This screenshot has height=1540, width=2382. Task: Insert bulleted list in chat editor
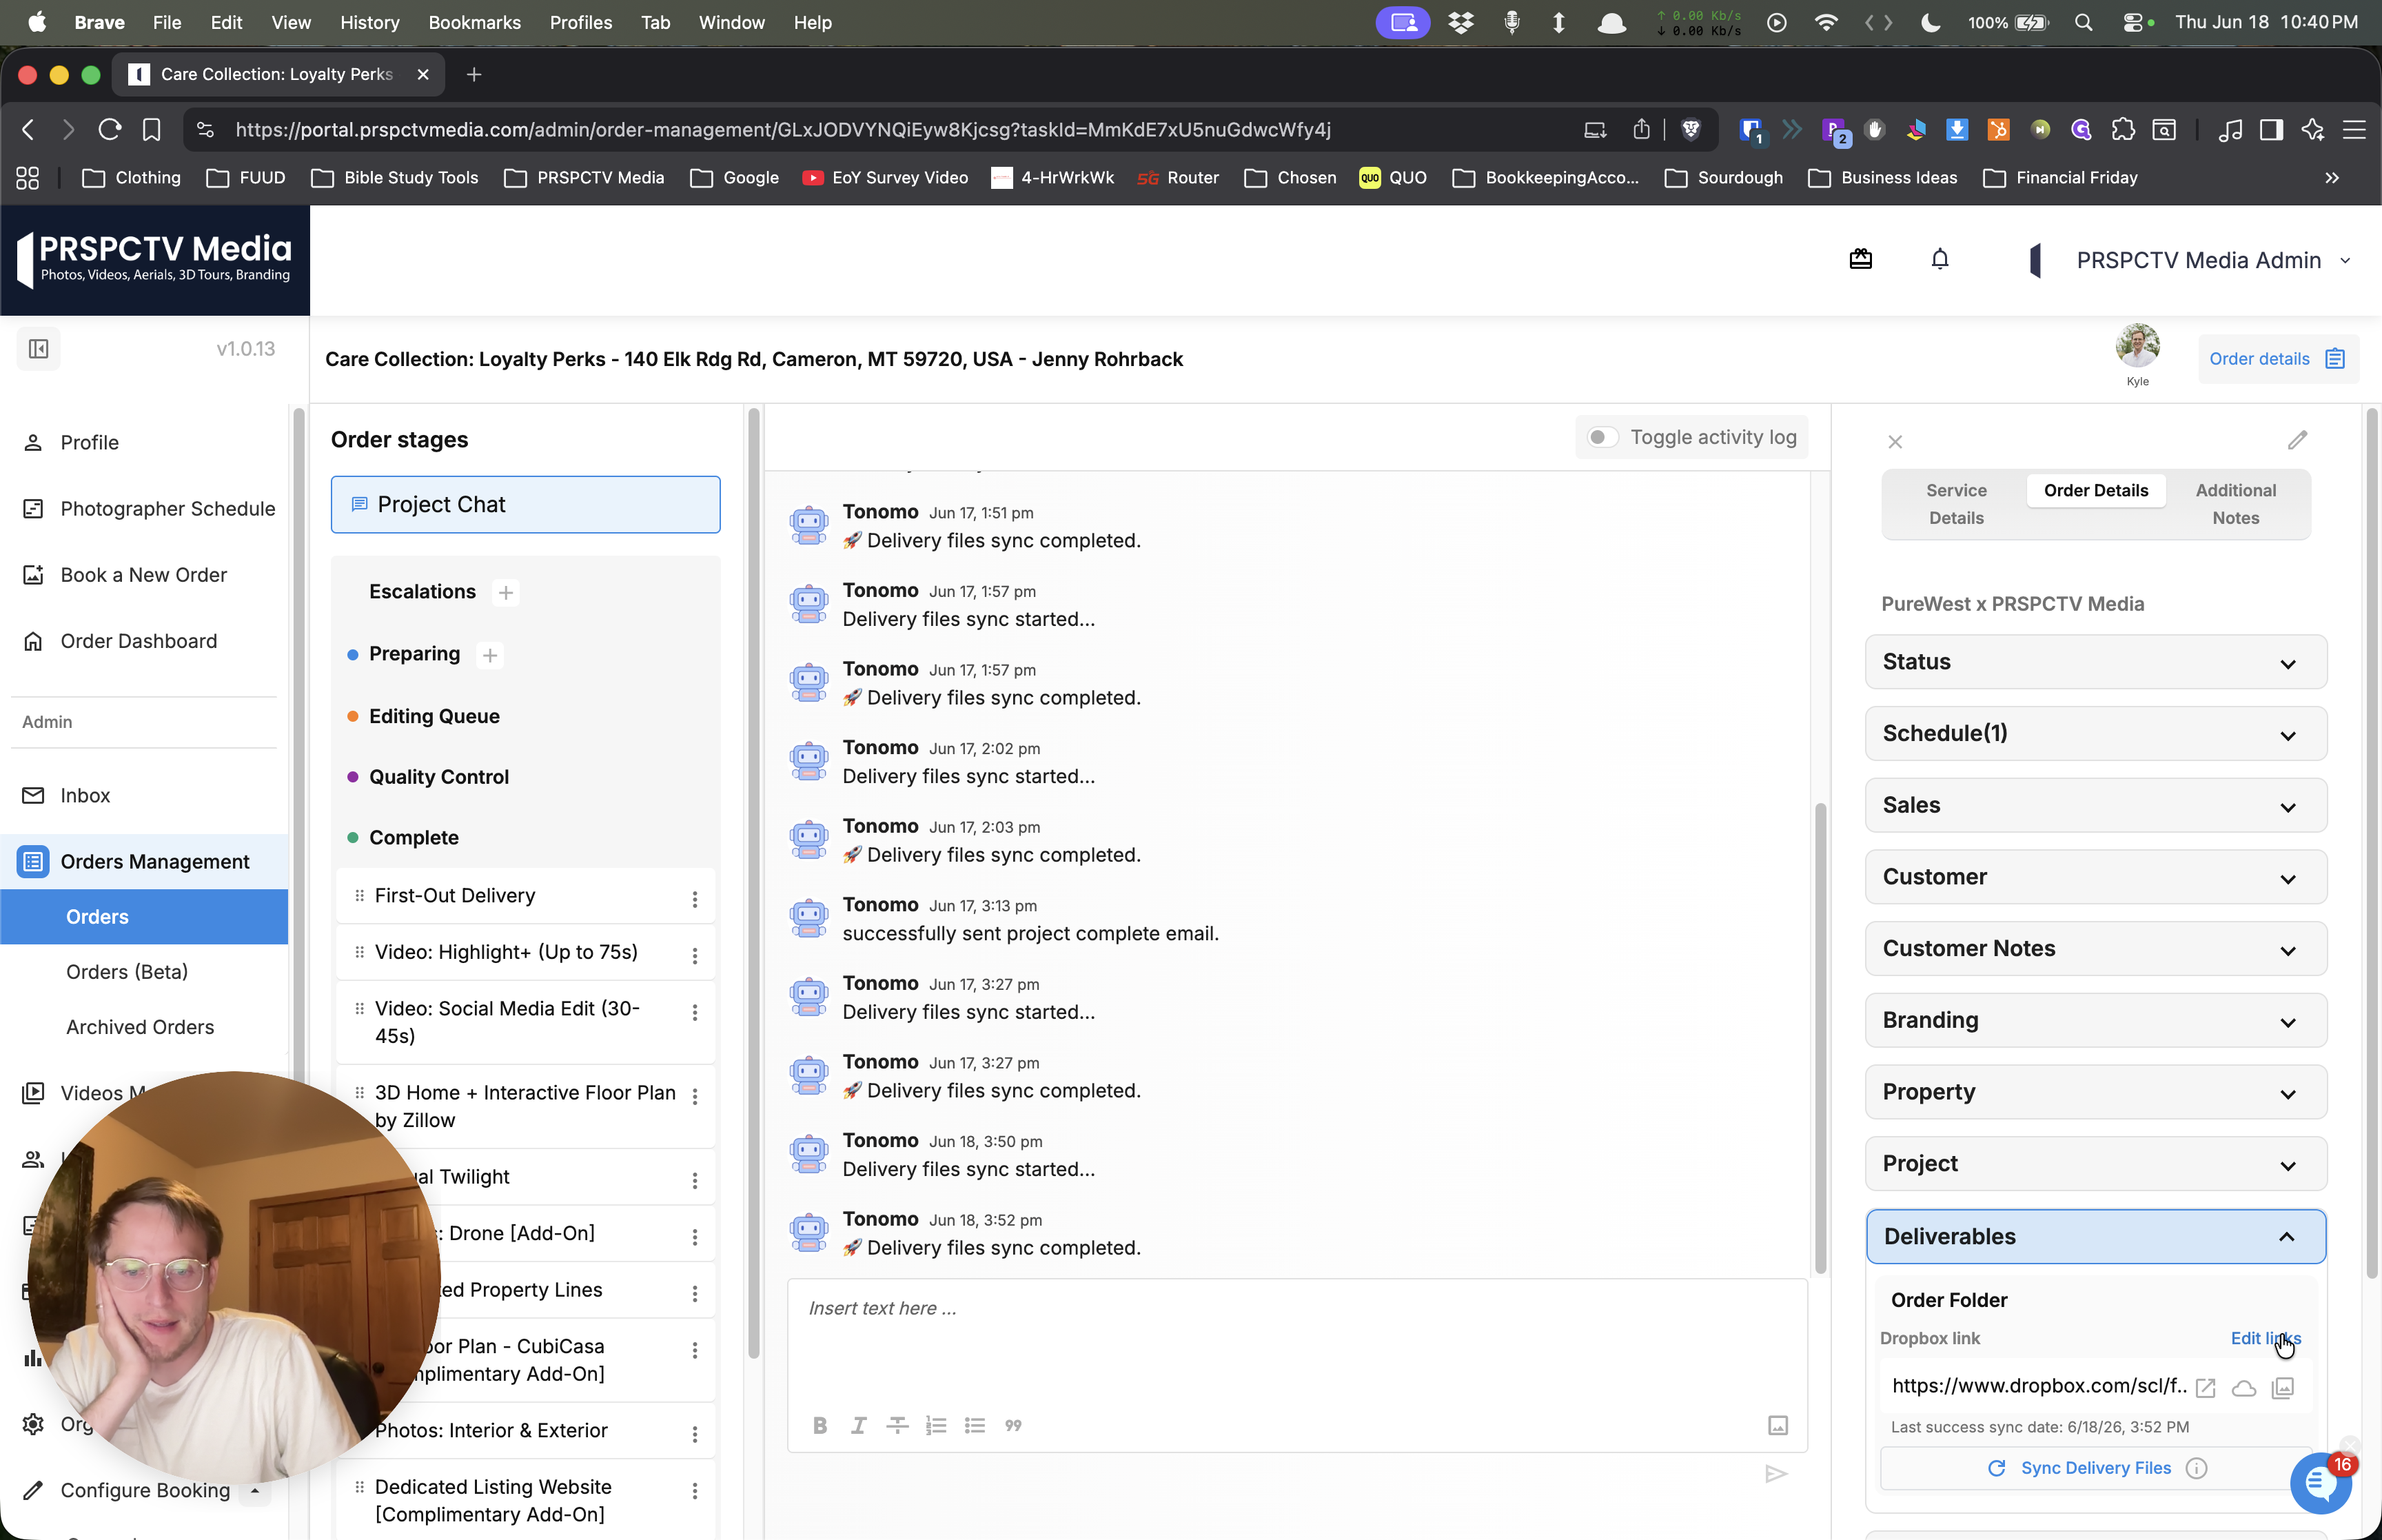[x=975, y=1425]
